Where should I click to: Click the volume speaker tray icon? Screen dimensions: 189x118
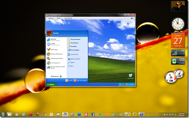[167, 115]
